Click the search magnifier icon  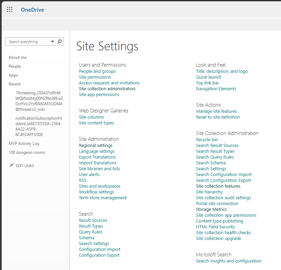tap(60, 41)
